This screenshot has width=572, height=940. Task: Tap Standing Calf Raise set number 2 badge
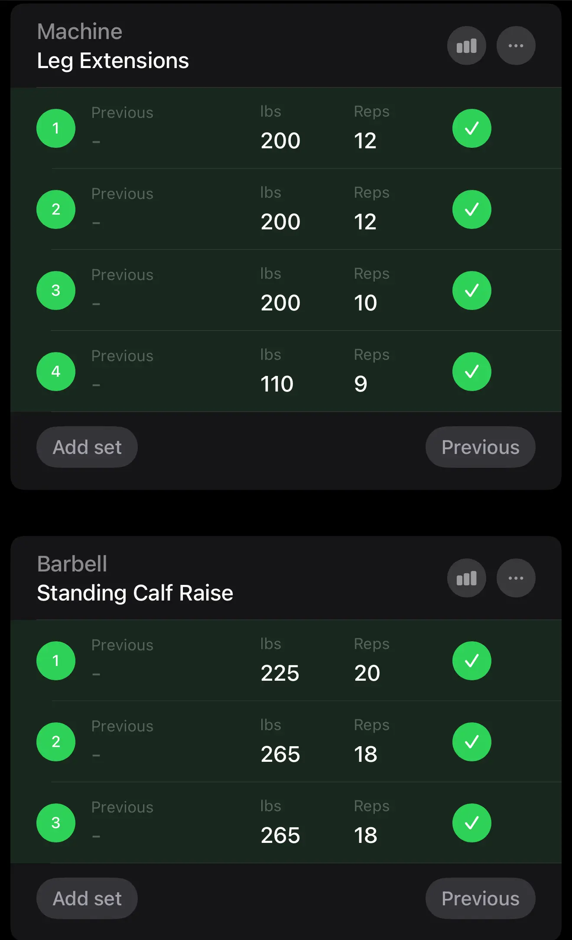pos(56,742)
